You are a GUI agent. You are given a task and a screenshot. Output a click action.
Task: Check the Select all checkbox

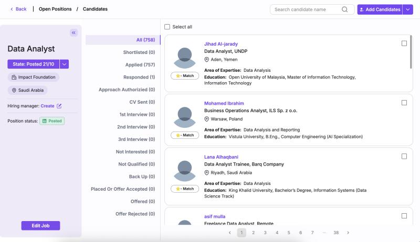point(167,27)
